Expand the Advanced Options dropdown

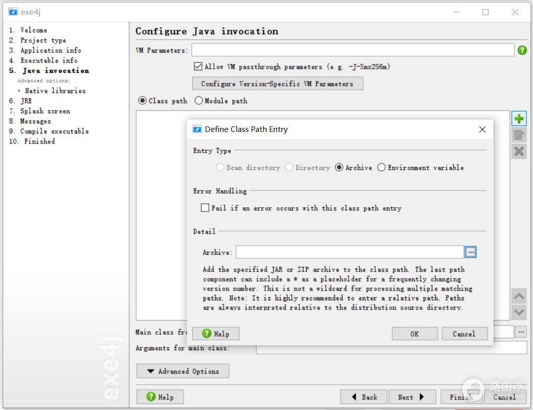coord(183,371)
